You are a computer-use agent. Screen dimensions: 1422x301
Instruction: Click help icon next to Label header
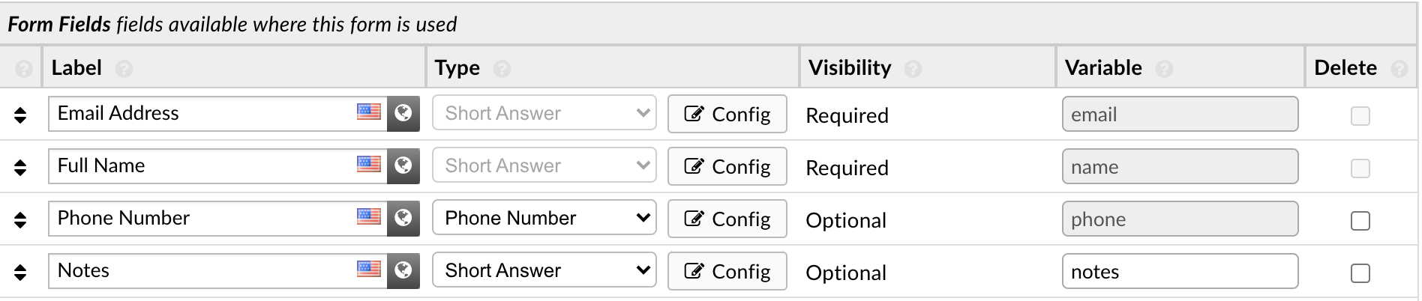coord(124,69)
